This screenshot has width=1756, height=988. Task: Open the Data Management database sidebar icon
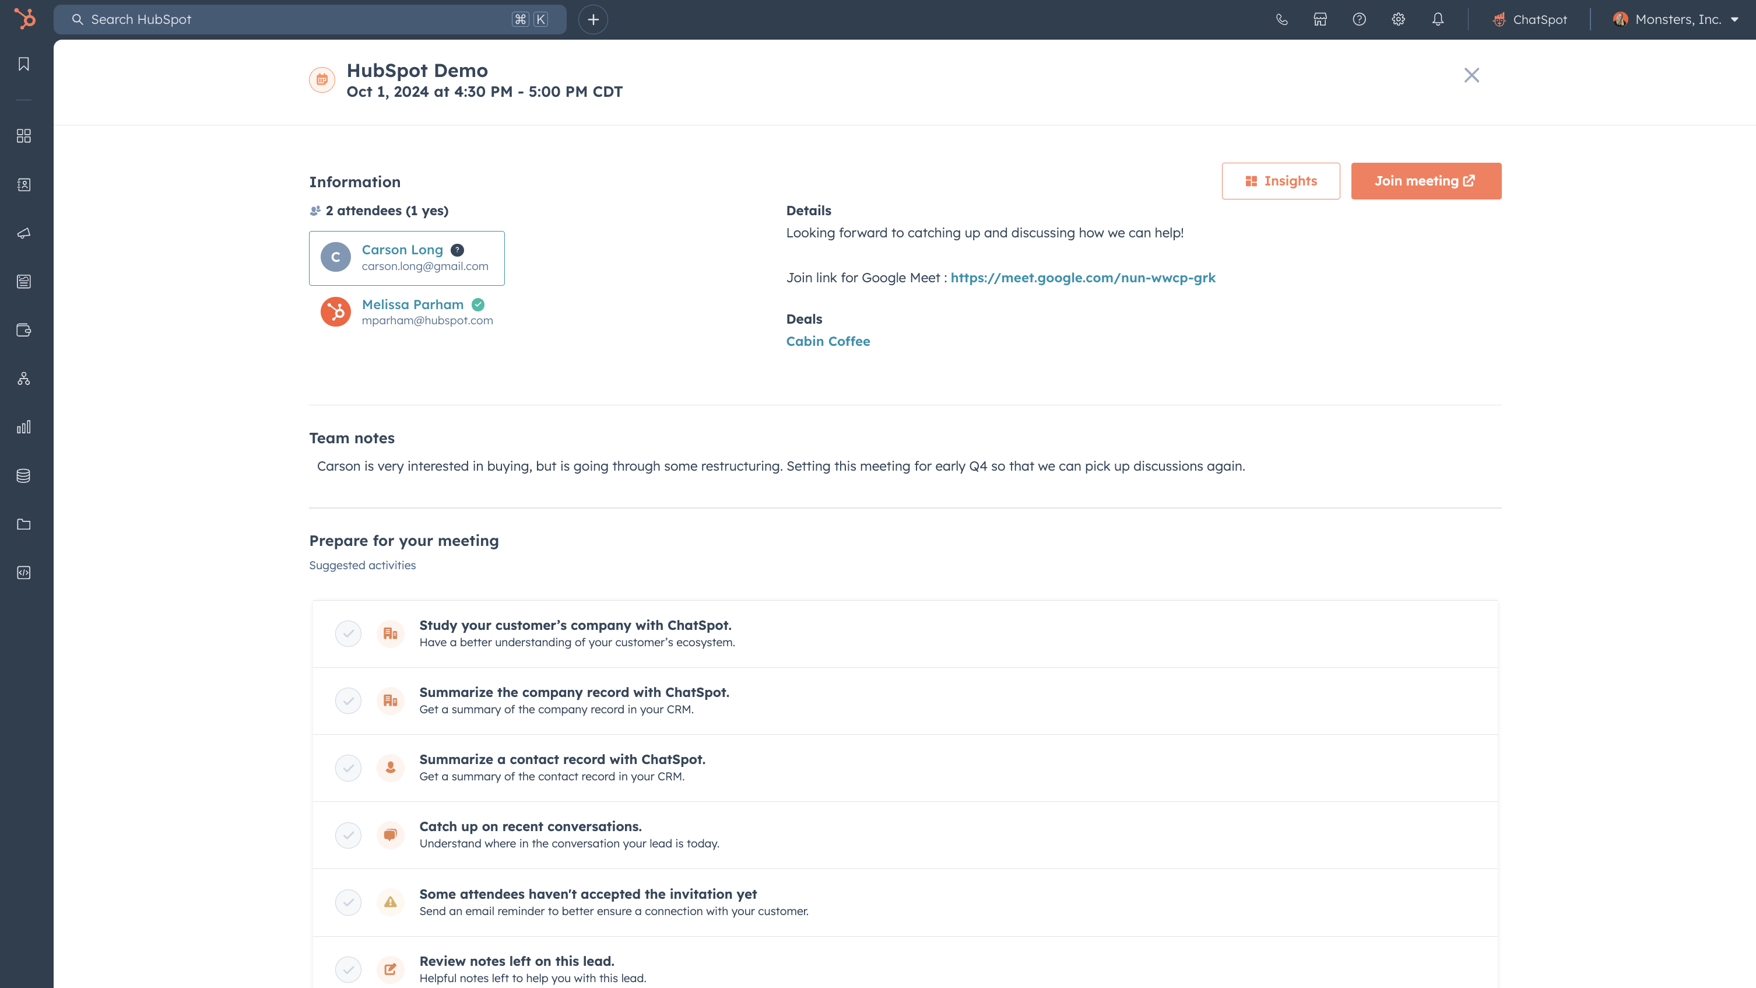(24, 475)
